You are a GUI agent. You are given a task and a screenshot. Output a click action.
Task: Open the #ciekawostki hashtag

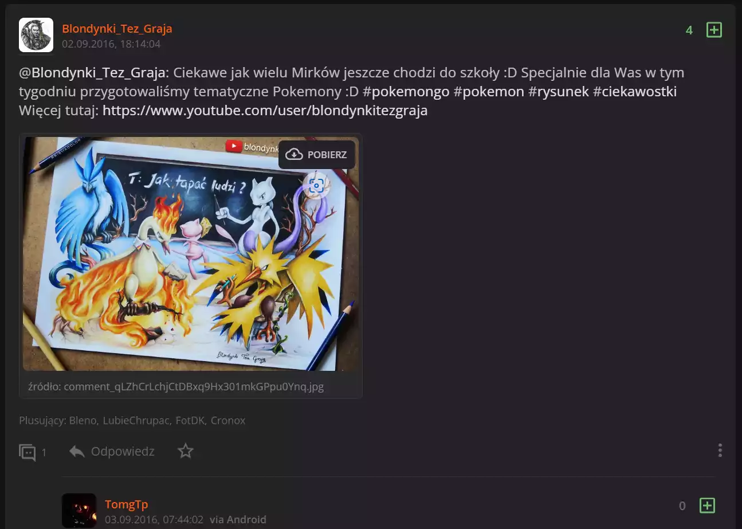[x=635, y=92]
